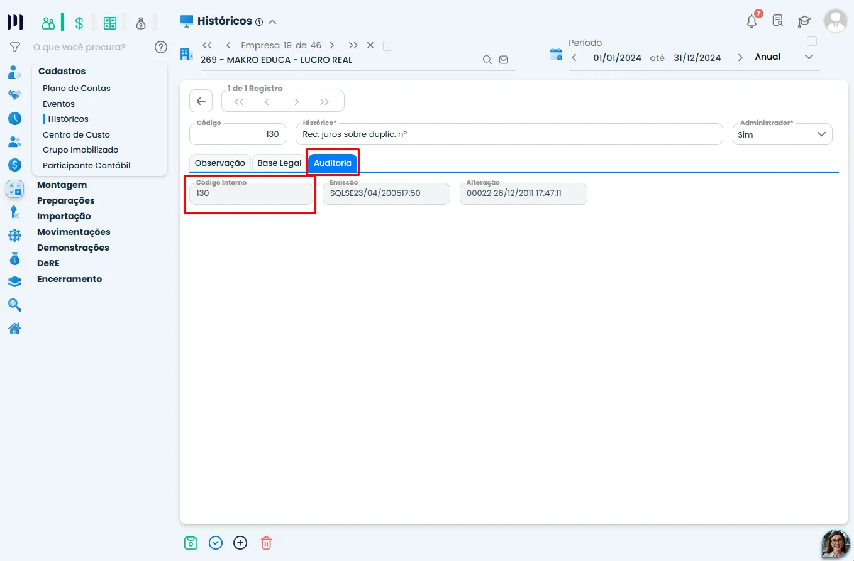Expand the Montagem section
The height and width of the screenshot is (561, 854).
62,185
